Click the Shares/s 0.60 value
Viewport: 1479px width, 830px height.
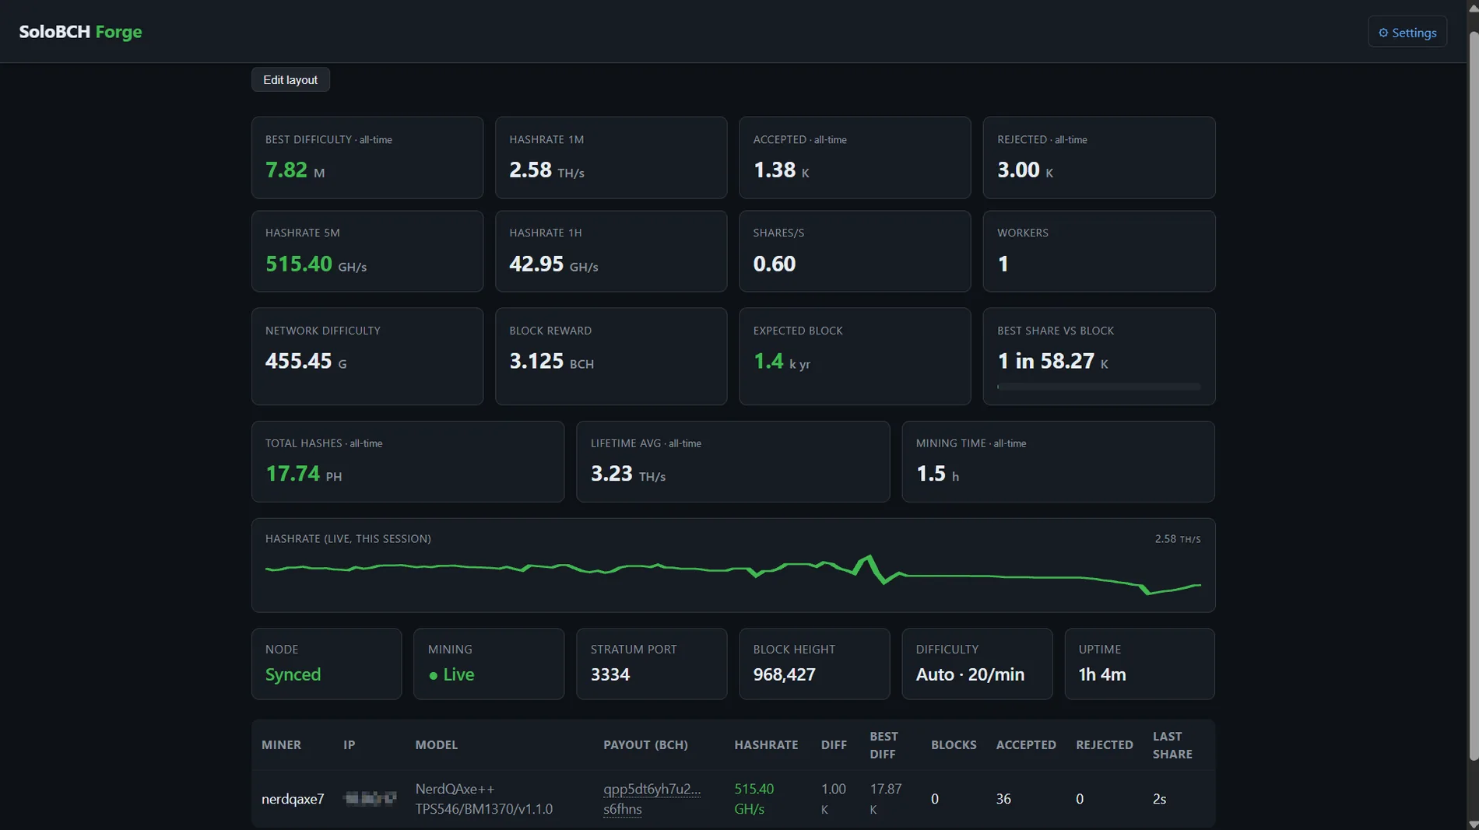[x=775, y=264]
